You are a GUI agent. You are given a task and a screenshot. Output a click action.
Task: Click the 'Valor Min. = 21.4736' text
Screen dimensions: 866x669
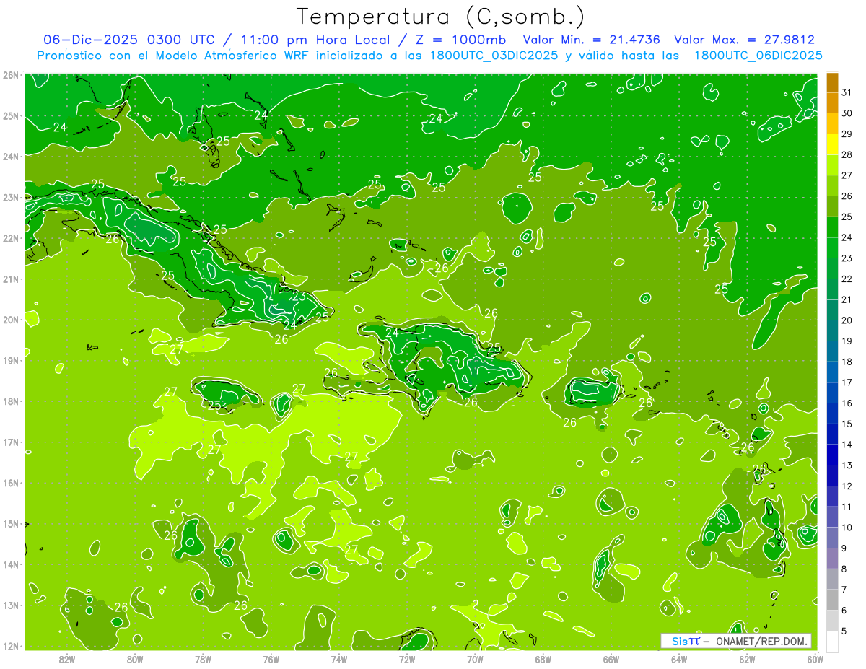coord(592,40)
